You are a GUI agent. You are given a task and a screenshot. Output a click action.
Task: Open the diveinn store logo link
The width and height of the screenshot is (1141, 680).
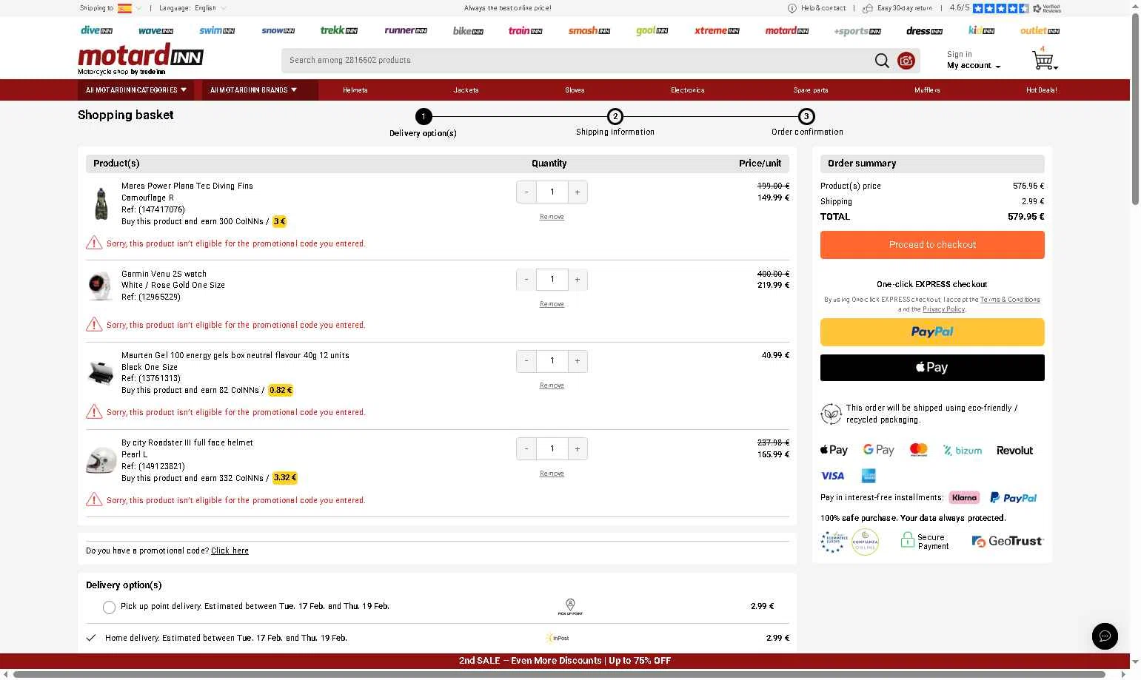point(96,30)
